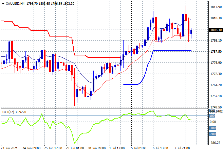Select the 30 Jun 09:00 time label
Viewport: 224px width, 152px height.
[x=97, y=148]
